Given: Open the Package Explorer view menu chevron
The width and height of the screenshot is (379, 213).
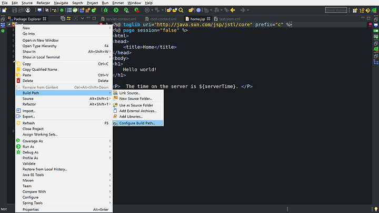Looking at the screenshot, I should coord(82,18).
